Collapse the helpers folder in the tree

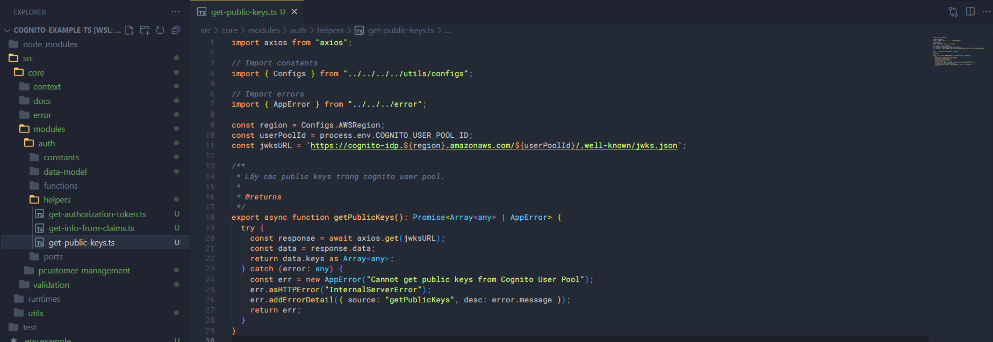click(57, 200)
